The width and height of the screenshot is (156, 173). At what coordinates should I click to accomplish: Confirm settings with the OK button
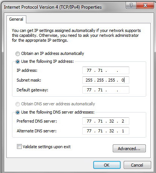click(107, 165)
